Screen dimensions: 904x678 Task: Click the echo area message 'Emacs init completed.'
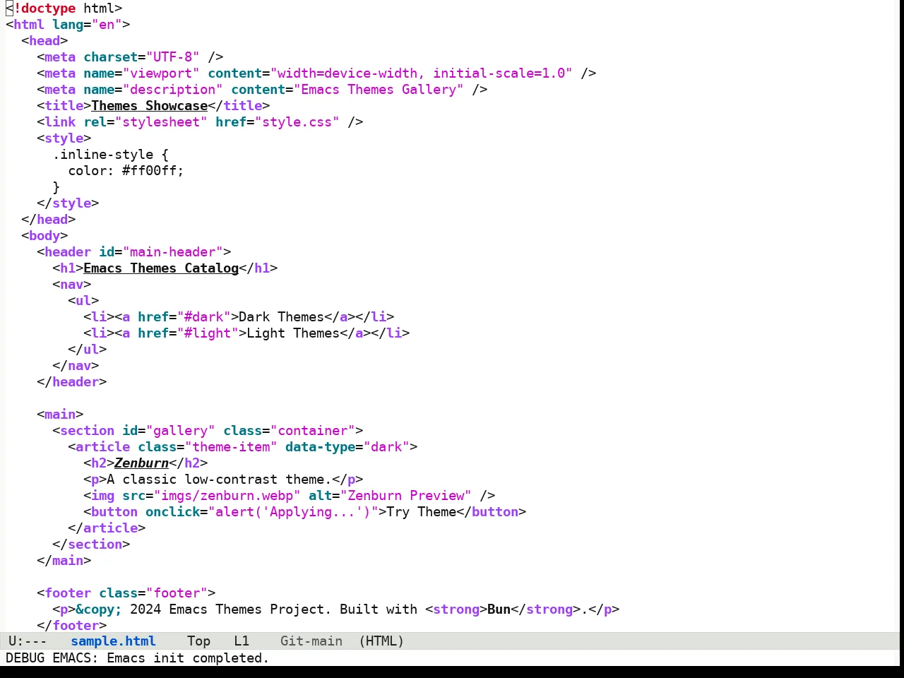[188, 658]
